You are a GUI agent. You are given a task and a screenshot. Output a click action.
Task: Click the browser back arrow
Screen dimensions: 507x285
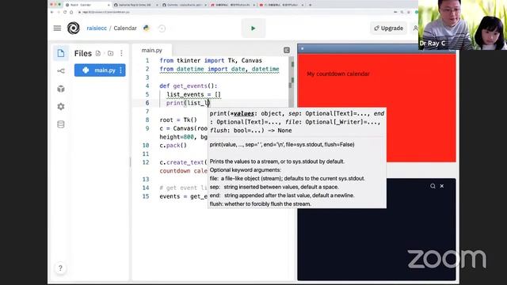[x=51, y=12]
